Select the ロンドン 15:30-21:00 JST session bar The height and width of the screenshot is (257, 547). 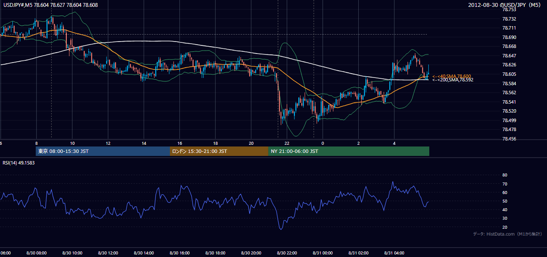coord(219,151)
